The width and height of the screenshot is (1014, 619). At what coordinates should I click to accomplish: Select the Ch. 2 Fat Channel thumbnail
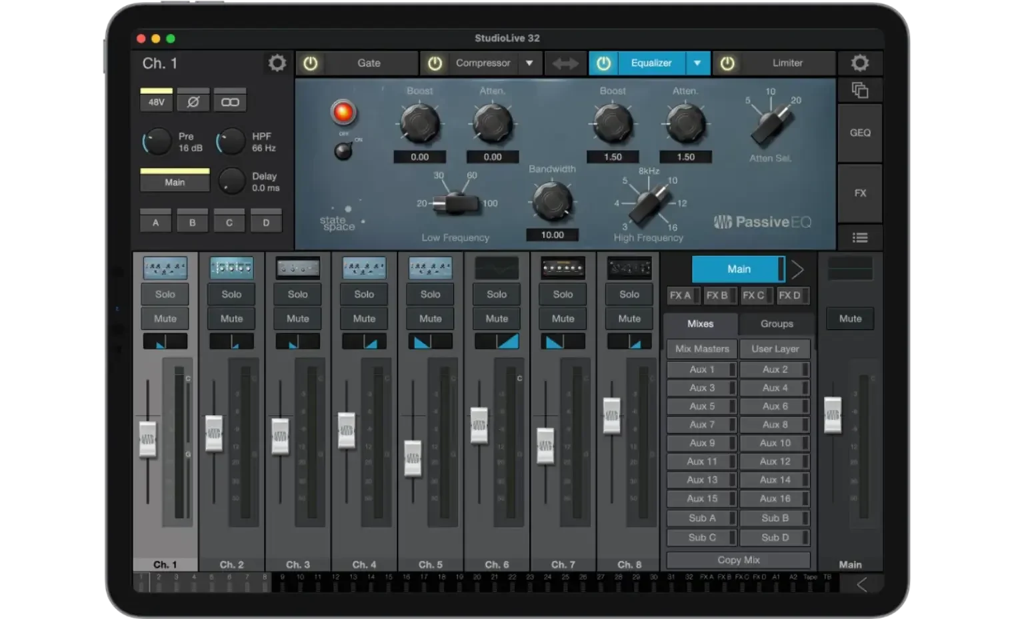click(x=231, y=269)
